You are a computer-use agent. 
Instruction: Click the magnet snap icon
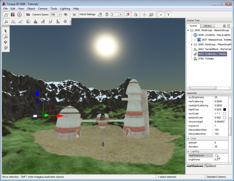pos(107,14)
